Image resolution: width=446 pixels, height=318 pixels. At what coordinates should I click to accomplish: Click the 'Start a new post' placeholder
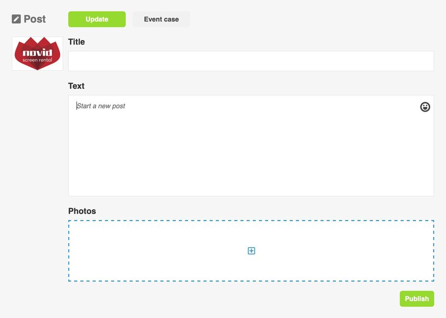(x=101, y=106)
